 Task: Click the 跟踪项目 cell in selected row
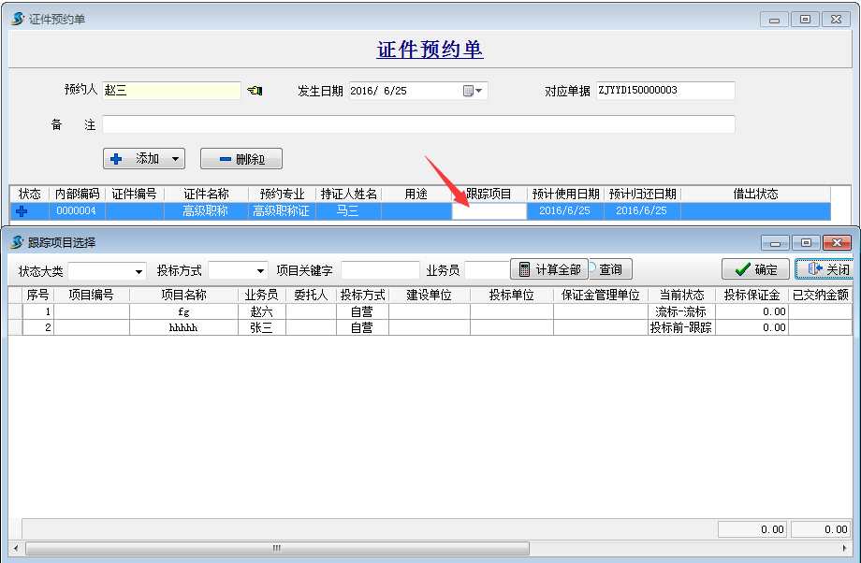point(489,211)
